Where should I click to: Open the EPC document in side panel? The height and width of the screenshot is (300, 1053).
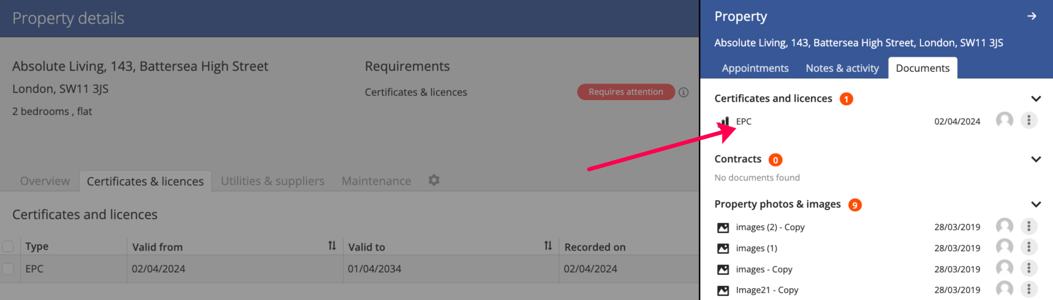[x=743, y=121]
